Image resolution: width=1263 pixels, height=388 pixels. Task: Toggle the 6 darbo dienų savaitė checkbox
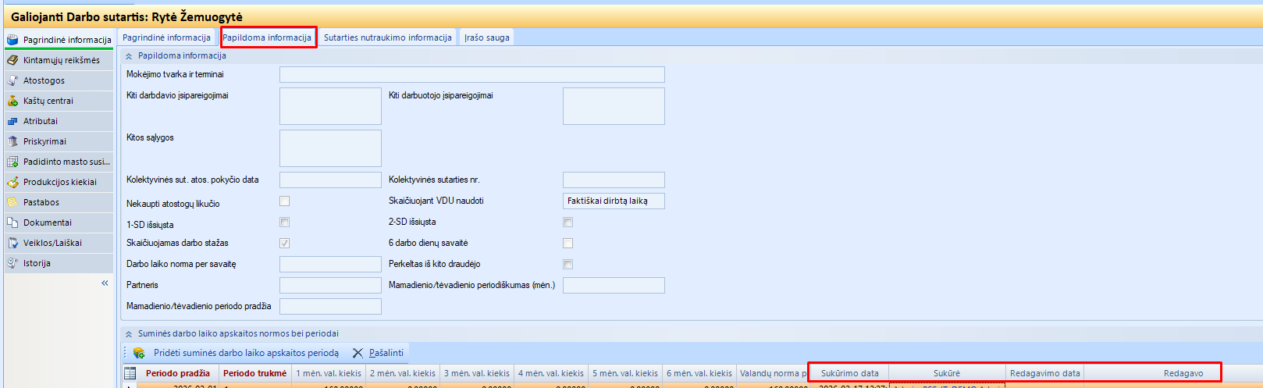[x=567, y=244]
